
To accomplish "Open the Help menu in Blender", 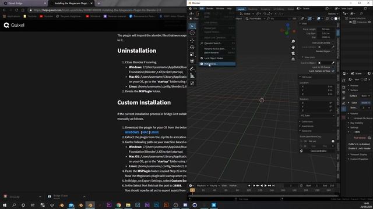I will point(229,9).
